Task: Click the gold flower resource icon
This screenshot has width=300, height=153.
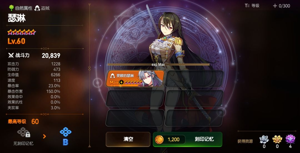Action: tap(277, 139)
